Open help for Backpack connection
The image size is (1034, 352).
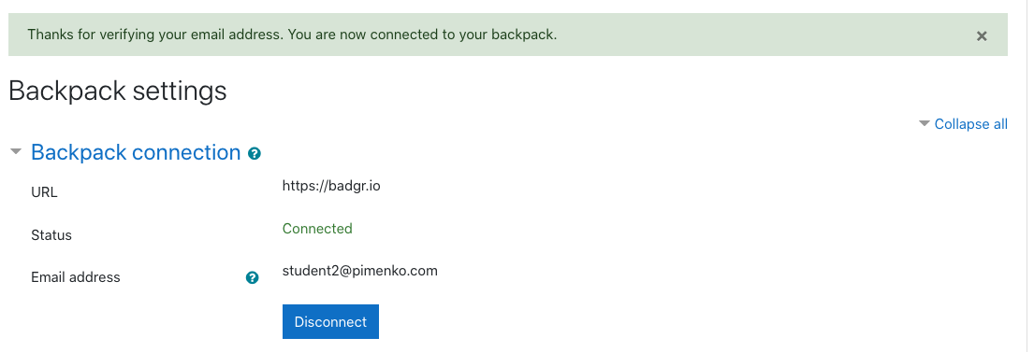(x=254, y=153)
